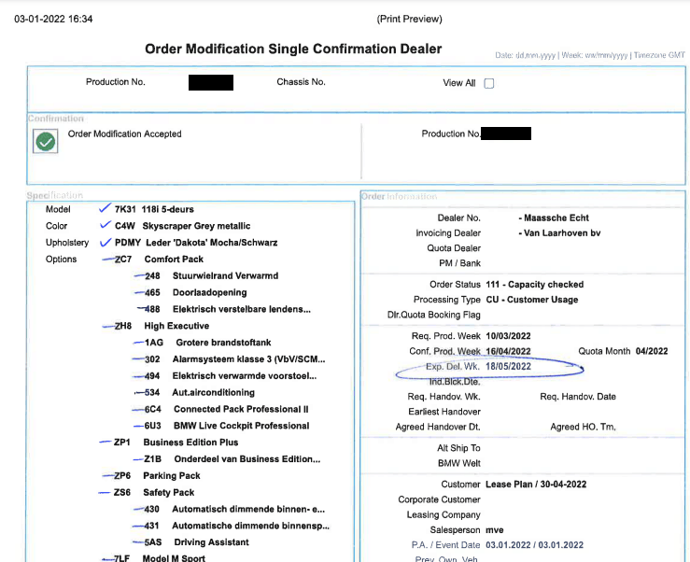The image size is (690, 562).
Task: Select option ZH8 High Executive
Action: [162, 326]
